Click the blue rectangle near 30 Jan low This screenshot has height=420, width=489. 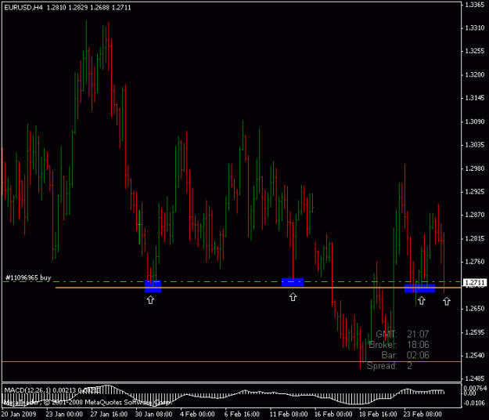tap(153, 286)
